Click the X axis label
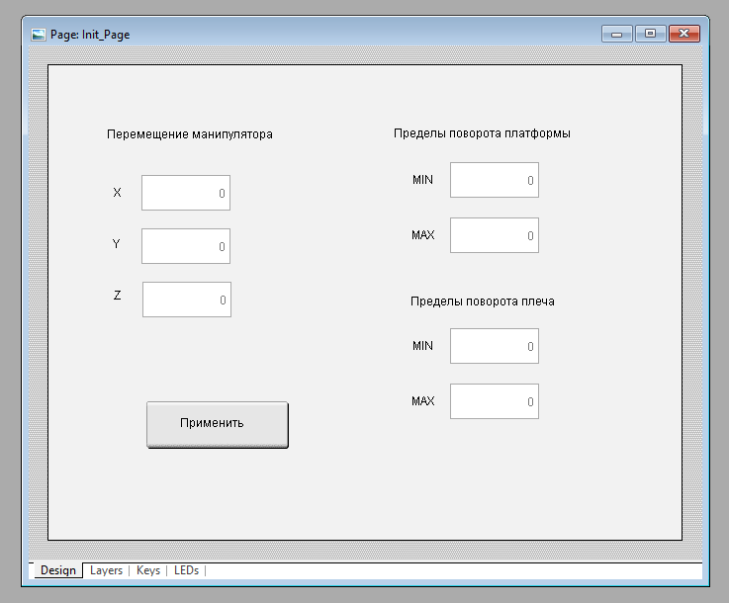 click(117, 193)
